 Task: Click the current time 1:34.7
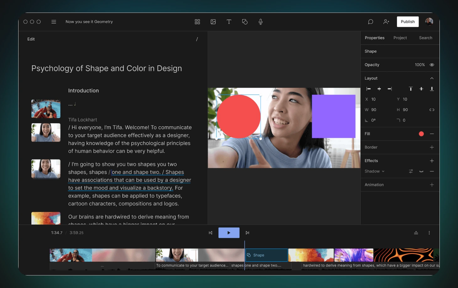pos(57,233)
